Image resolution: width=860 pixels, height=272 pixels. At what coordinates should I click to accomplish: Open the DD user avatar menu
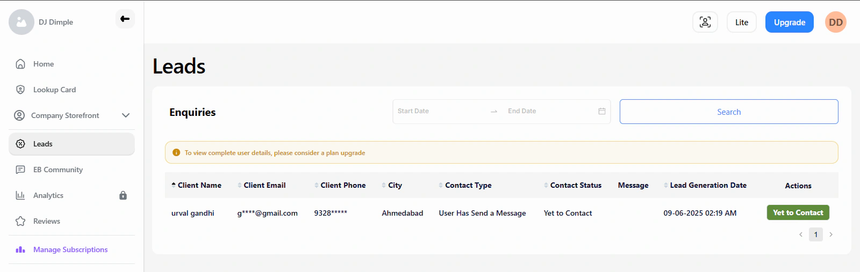(x=835, y=22)
